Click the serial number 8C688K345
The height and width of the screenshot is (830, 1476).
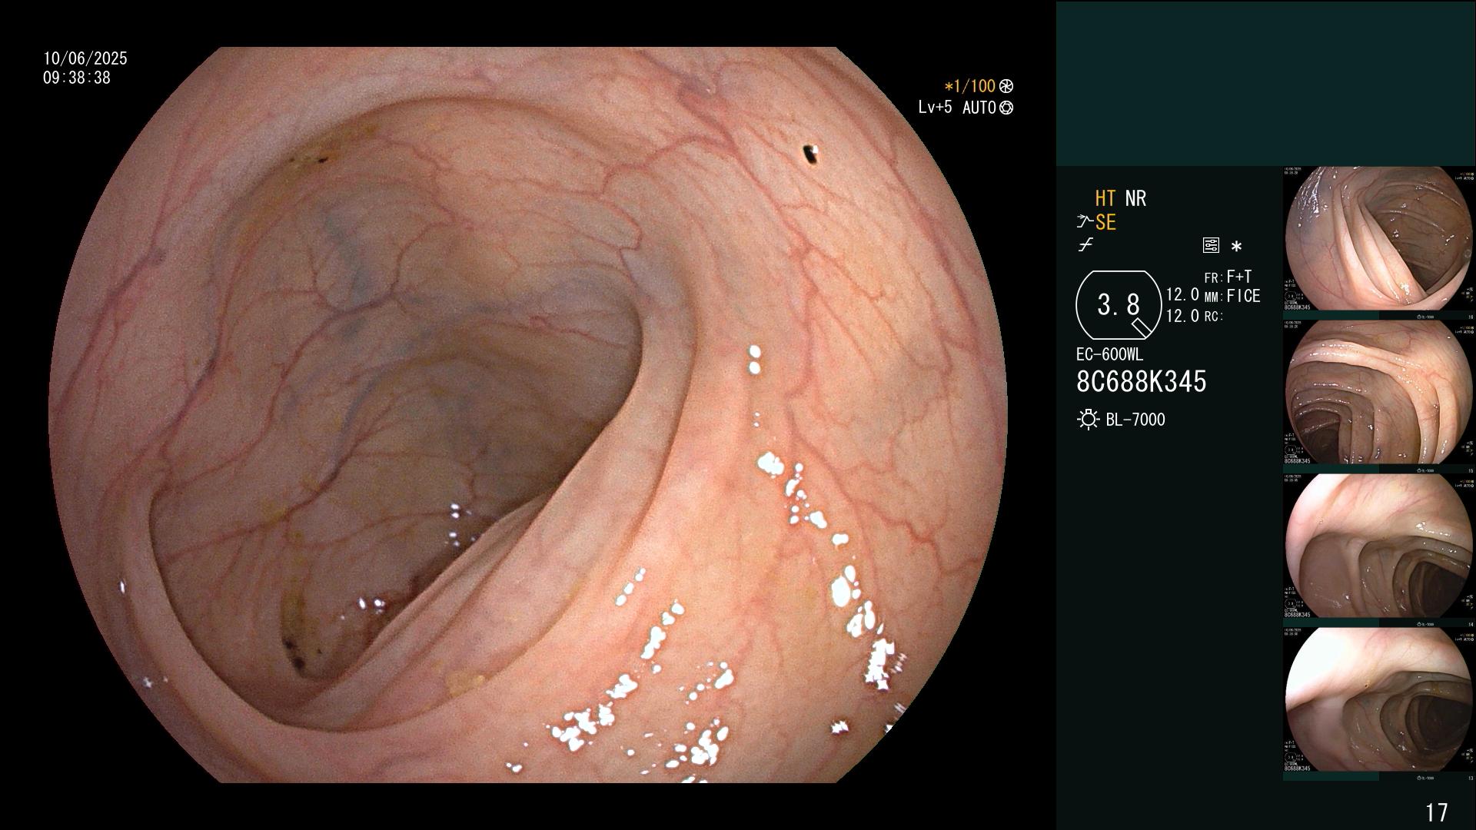[x=1142, y=381]
